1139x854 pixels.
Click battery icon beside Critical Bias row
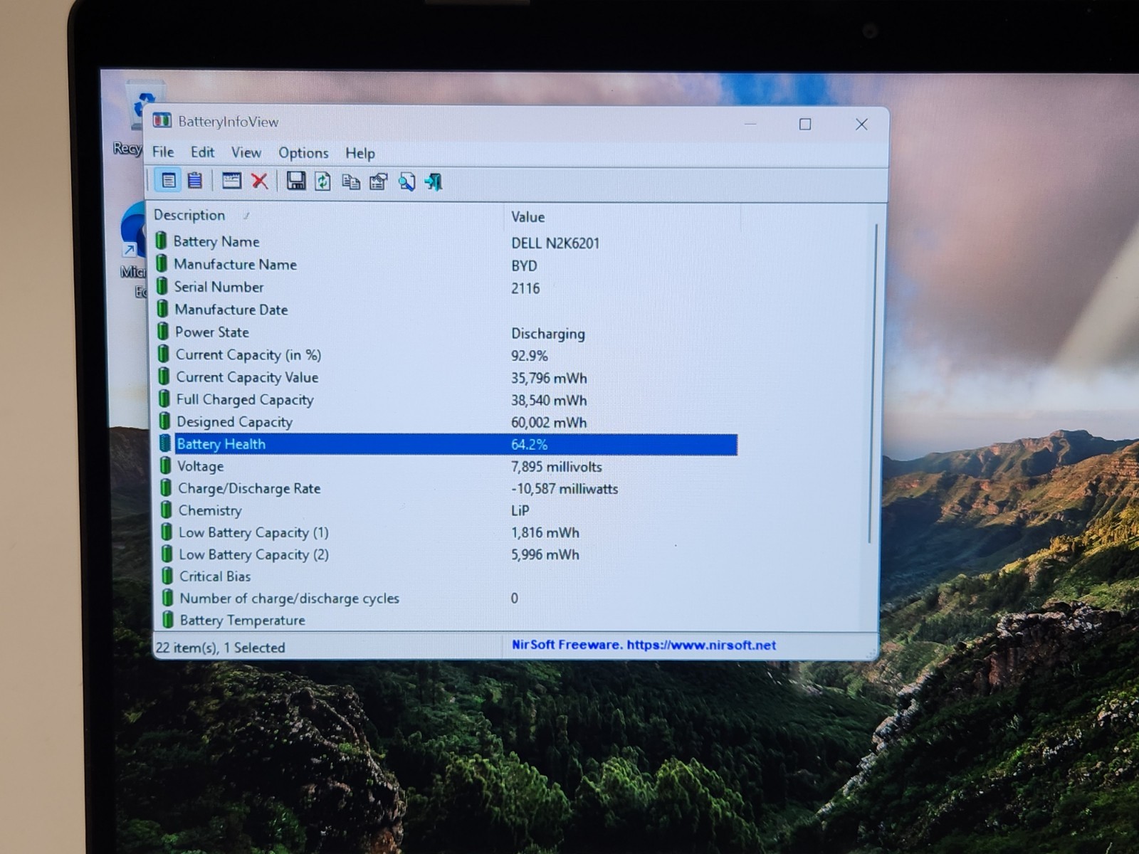(167, 575)
